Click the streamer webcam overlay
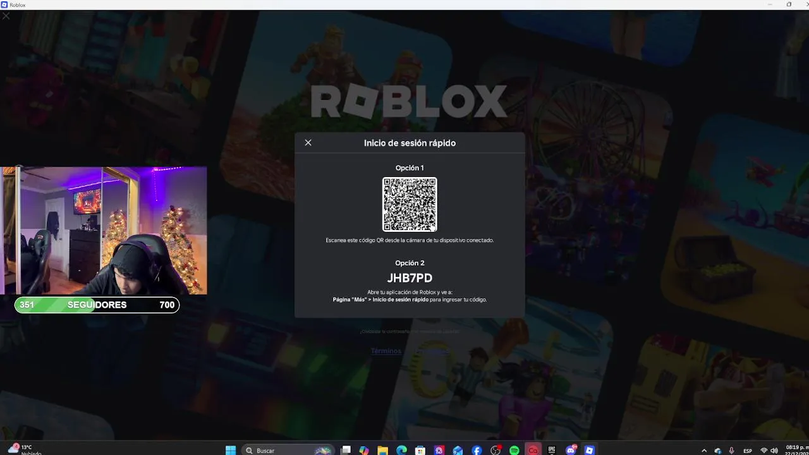This screenshot has height=455, width=809. click(104, 231)
